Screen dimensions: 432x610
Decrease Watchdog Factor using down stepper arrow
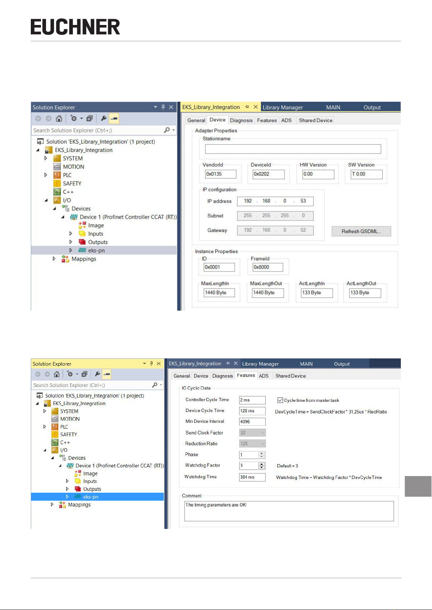tap(262, 467)
